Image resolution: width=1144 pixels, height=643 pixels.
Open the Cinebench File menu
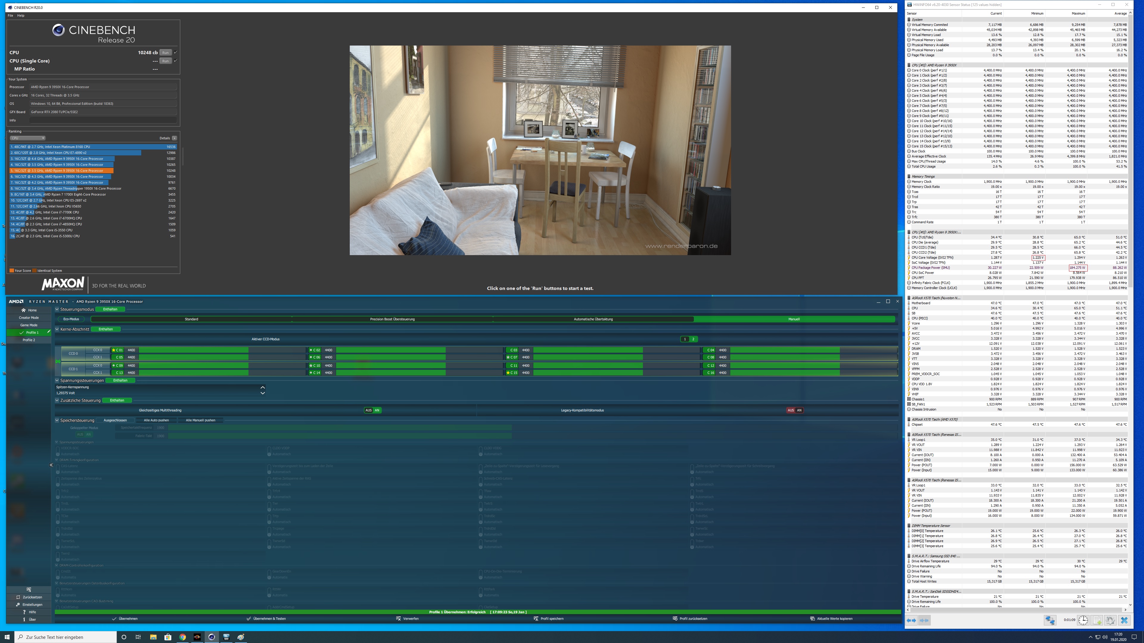[x=10, y=15]
